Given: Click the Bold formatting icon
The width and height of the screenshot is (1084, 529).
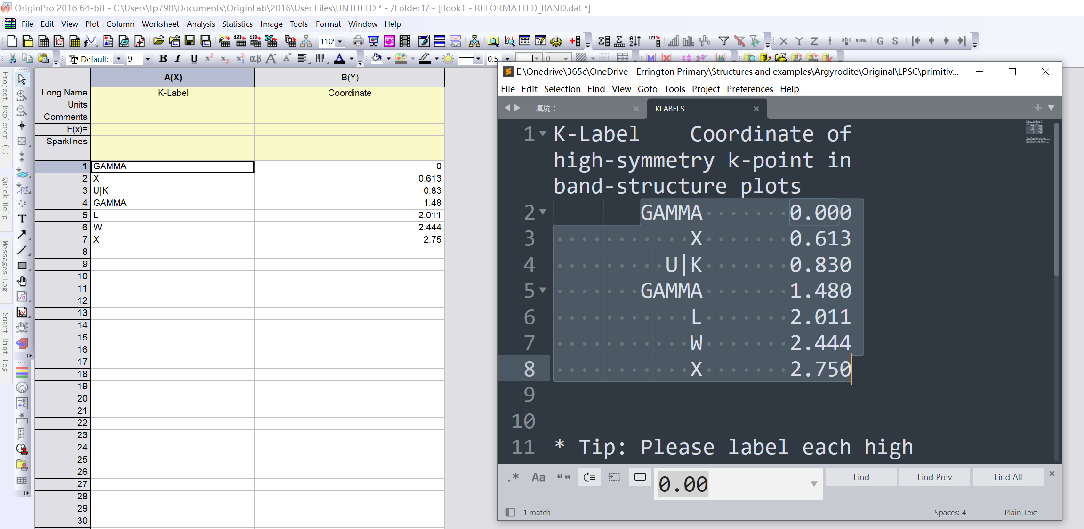Looking at the screenshot, I should (163, 59).
